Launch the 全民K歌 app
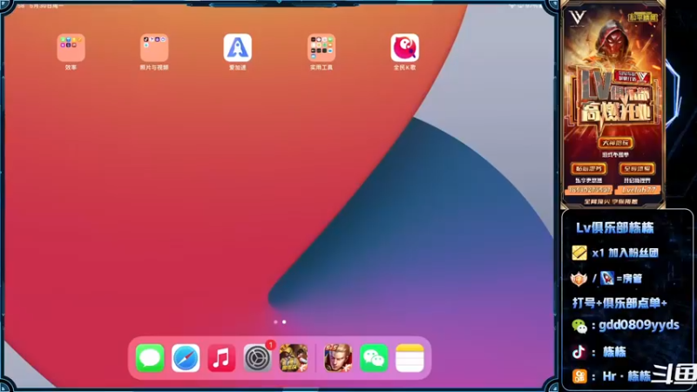The image size is (697, 392). coord(404,48)
